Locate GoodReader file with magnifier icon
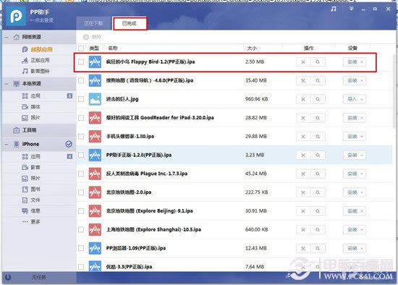This screenshot has width=398, height=285. tap(318, 118)
